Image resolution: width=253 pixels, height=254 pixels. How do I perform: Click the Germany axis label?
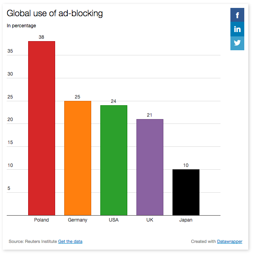tap(78, 220)
